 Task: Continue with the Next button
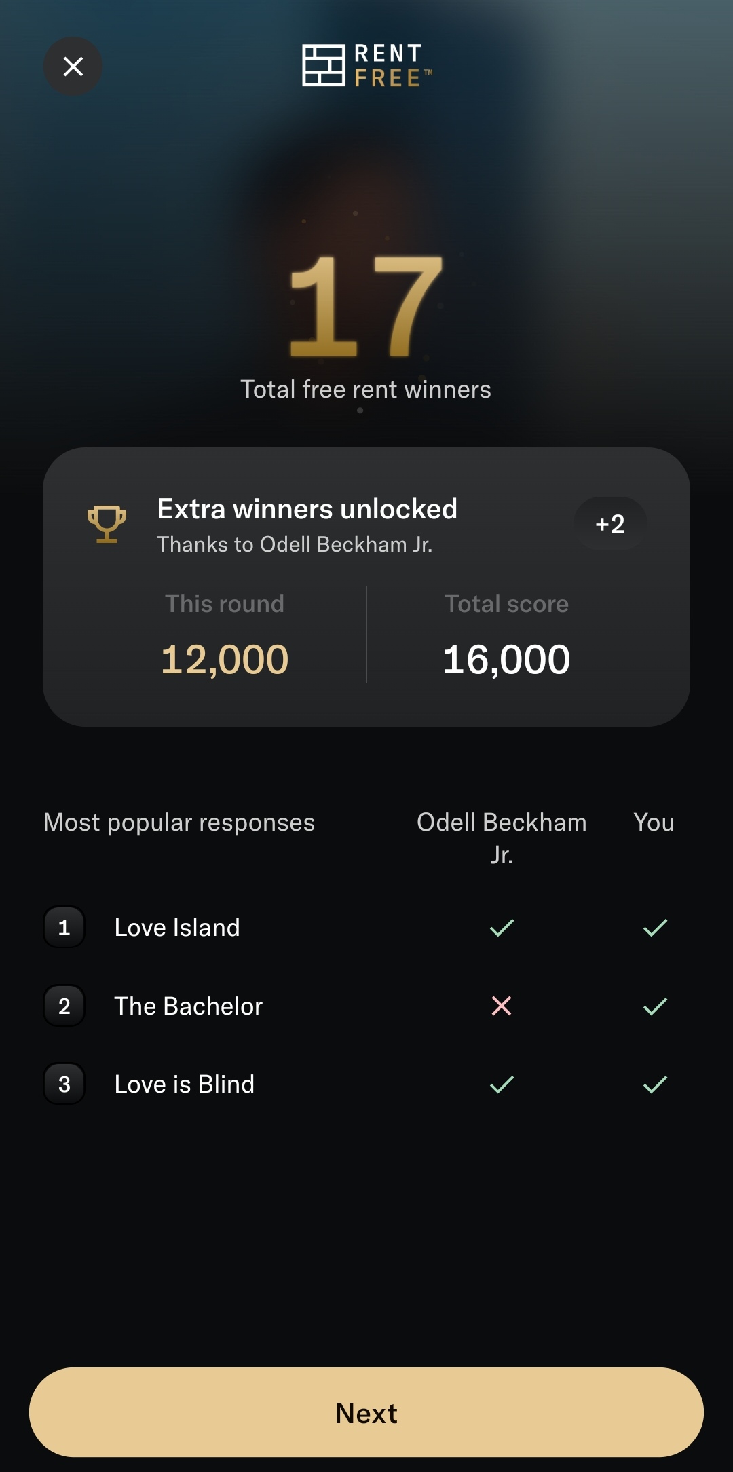pyautogui.click(x=366, y=1412)
